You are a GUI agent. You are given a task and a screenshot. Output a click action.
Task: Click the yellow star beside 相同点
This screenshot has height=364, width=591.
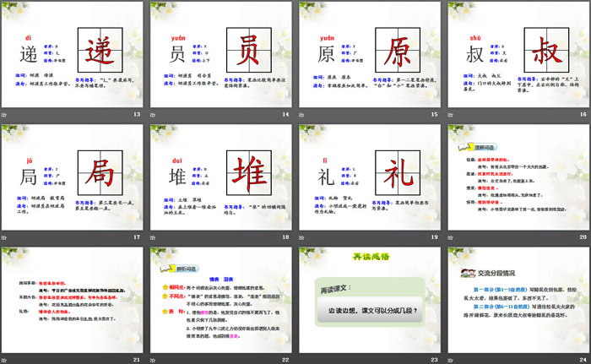tap(165, 287)
